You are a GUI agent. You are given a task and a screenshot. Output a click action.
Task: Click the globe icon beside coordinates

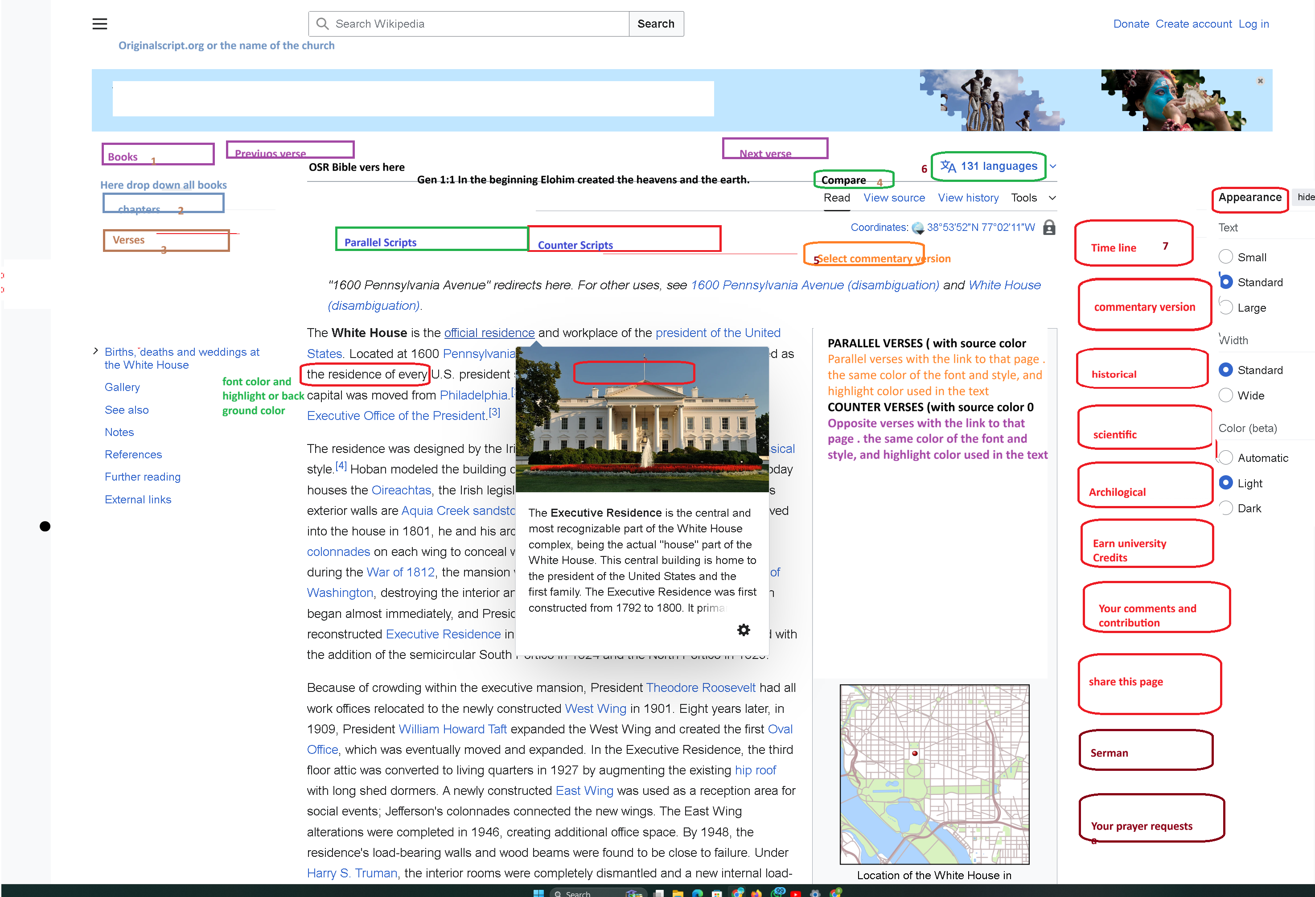[917, 228]
